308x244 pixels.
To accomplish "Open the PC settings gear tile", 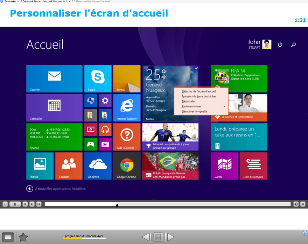I will pyautogui.click(x=105, y=101).
